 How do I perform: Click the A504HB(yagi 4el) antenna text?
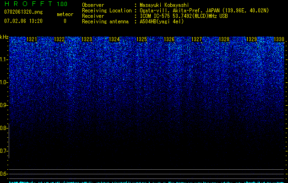coord(162,22)
